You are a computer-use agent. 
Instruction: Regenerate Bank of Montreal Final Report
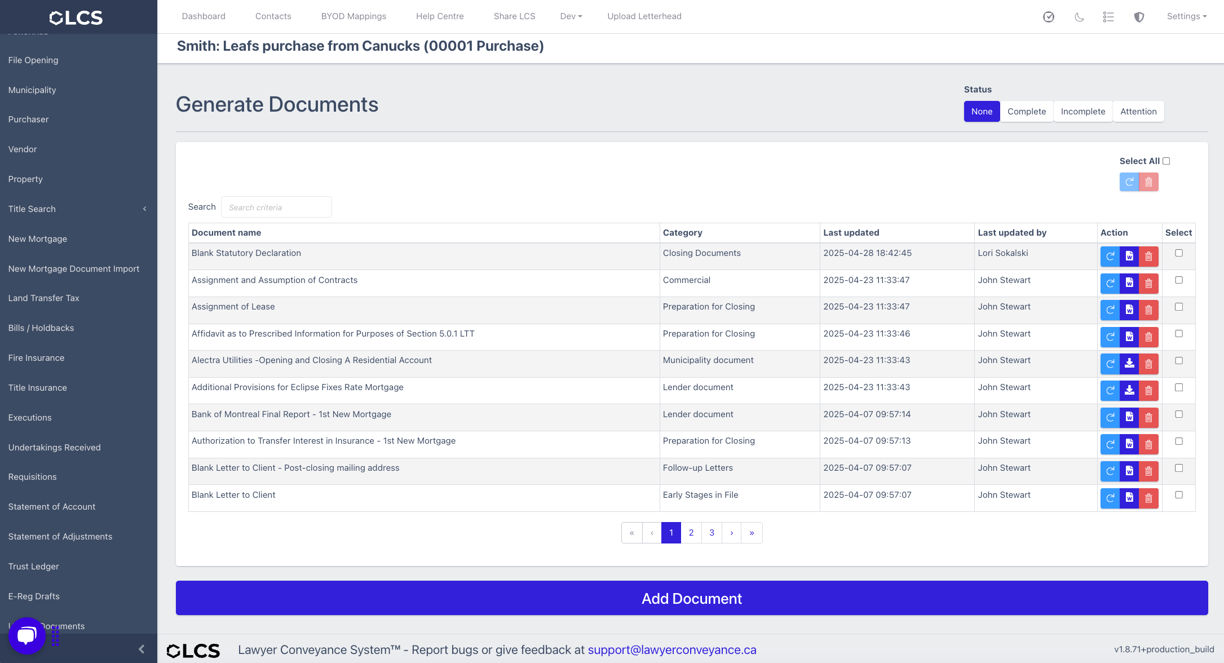(x=1110, y=418)
